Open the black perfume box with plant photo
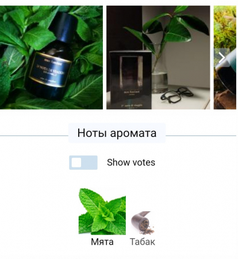 coord(158,58)
